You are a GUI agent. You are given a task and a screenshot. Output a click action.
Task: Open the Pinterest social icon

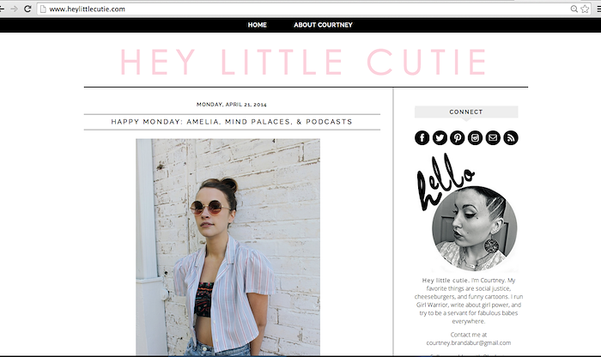[458, 138]
